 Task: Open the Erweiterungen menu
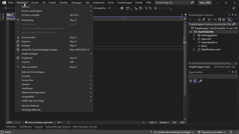tap(125, 3)
